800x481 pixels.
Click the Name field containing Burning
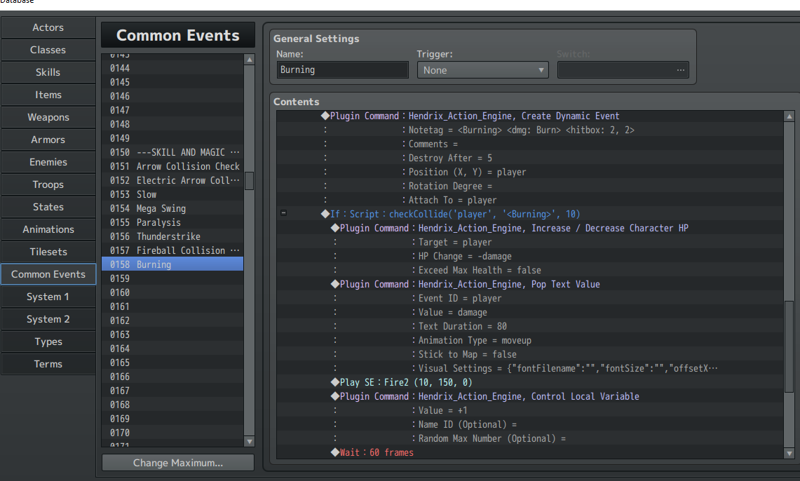pyautogui.click(x=342, y=70)
